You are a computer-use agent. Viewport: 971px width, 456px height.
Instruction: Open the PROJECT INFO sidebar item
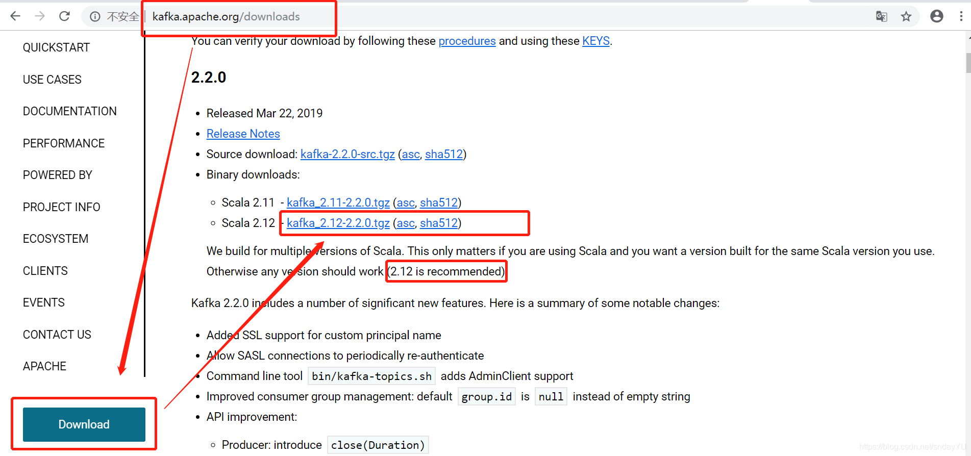click(62, 207)
